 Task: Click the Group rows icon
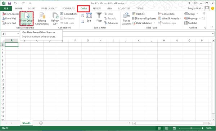[x=186, y=14]
